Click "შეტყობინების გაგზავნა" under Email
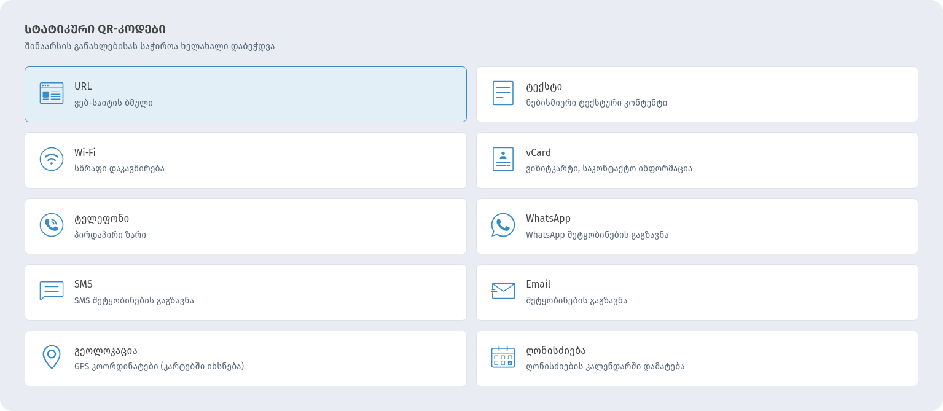Viewport: 943px width, 411px height. (576, 300)
